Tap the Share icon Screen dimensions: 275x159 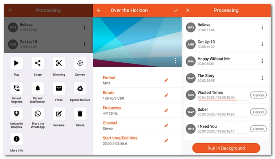tap(38, 63)
